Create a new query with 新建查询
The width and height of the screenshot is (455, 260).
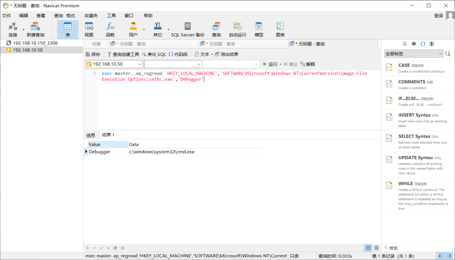pos(35,29)
